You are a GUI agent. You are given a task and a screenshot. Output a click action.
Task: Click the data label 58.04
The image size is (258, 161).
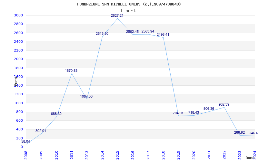26,141
